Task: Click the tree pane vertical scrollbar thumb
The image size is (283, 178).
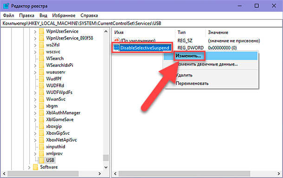Action: point(106,158)
